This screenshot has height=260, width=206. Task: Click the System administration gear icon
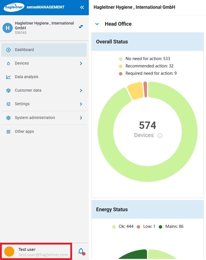click(x=8, y=118)
